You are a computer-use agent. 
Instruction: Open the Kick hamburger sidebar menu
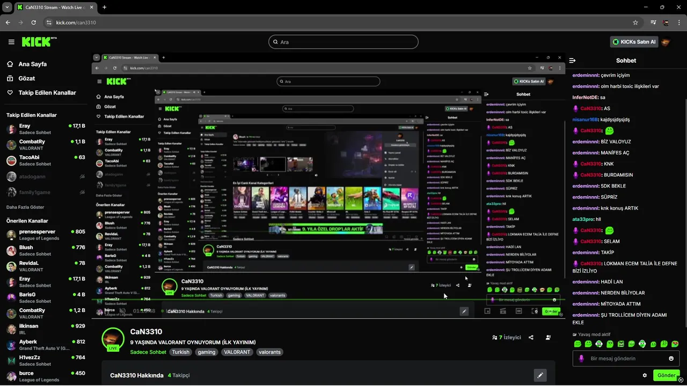pyautogui.click(x=11, y=42)
